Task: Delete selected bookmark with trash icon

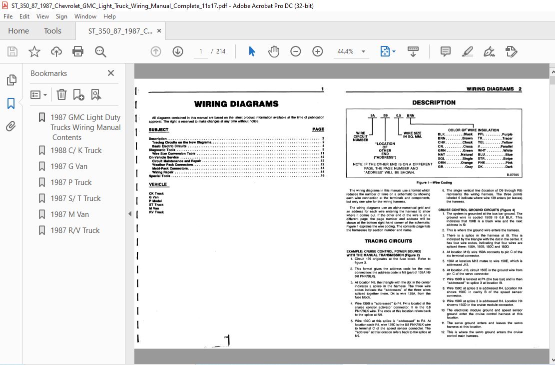Action: pyautogui.click(x=61, y=94)
